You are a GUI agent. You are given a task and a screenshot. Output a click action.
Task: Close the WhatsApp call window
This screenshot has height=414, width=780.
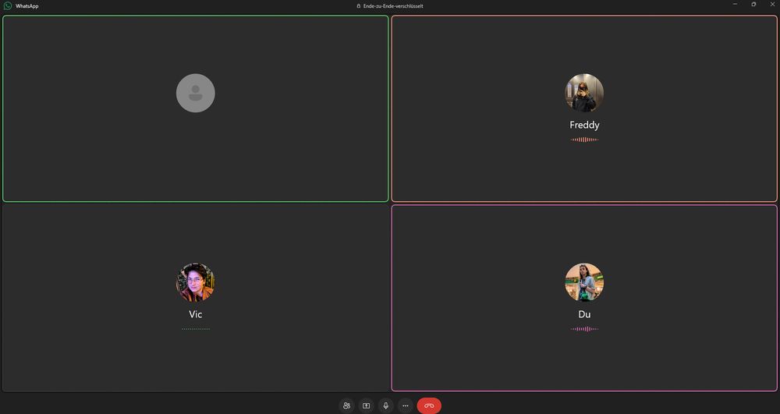tap(772, 5)
